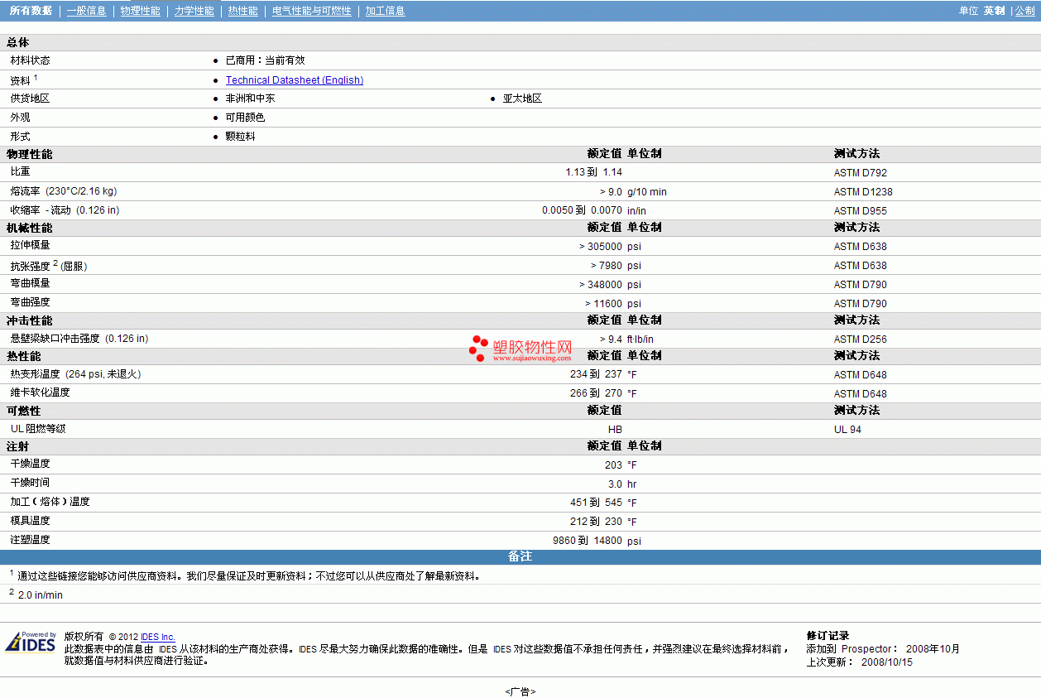This screenshot has width=1041, height=698.
Task: Click 可用颜色 appearance value
Action: [245, 118]
